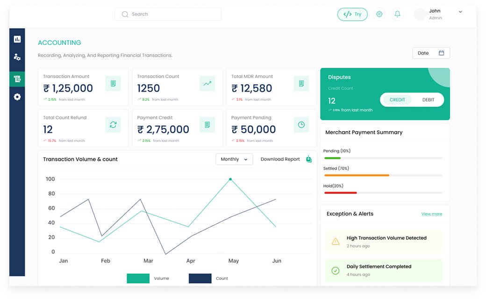Click into the Search field
This screenshot has height=299, width=486.
click(x=168, y=14)
